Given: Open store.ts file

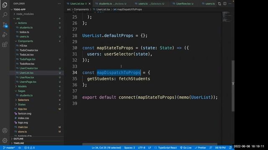Looking at the screenshot, I should pos(22,132).
